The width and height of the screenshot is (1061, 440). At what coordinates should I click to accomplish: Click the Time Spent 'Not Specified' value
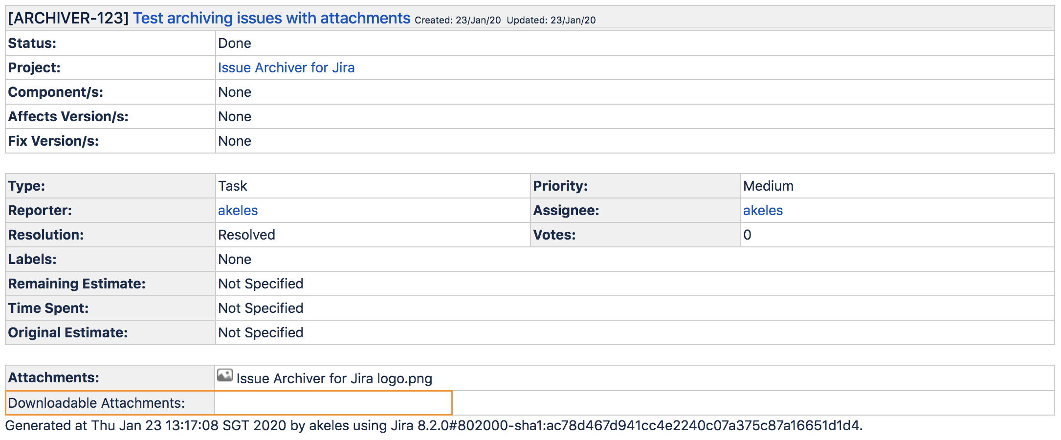261,308
